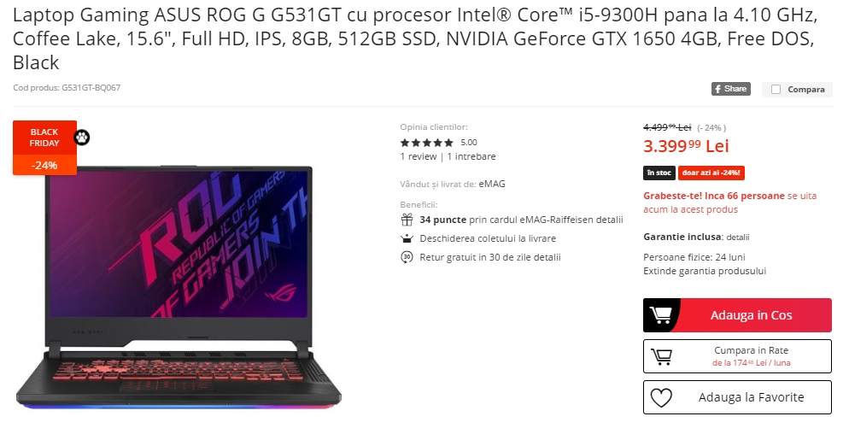This screenshot has width=849, height=434.
Task: Click the Cumpara in Rate button
Action: [x=737, y=356]
